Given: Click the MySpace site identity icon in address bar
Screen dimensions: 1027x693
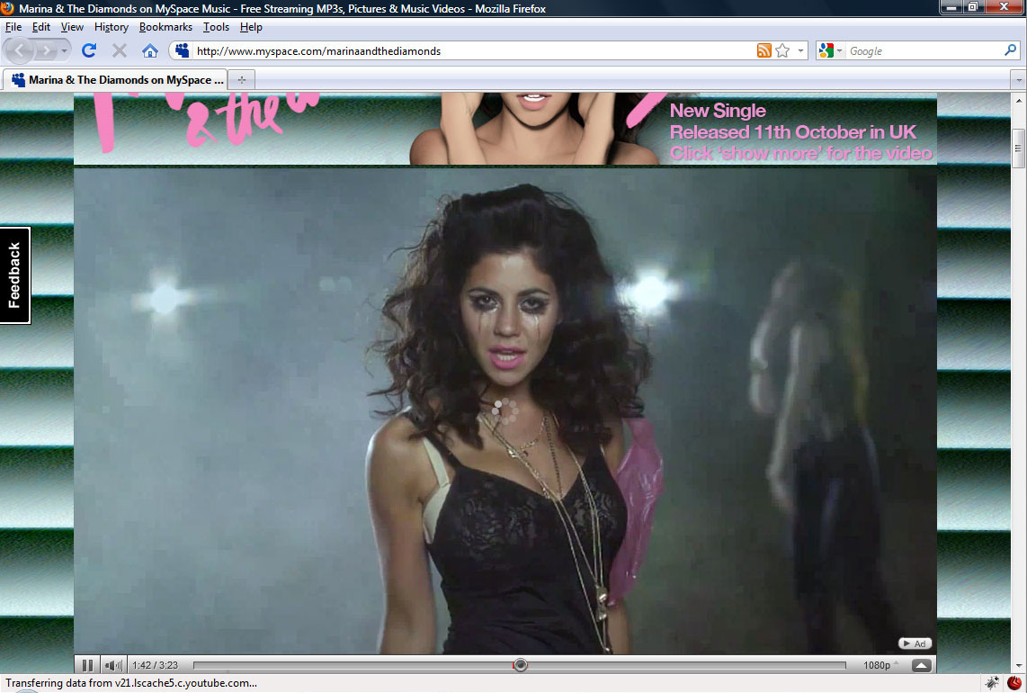Looking at the screenshot, I should (182, 50).
